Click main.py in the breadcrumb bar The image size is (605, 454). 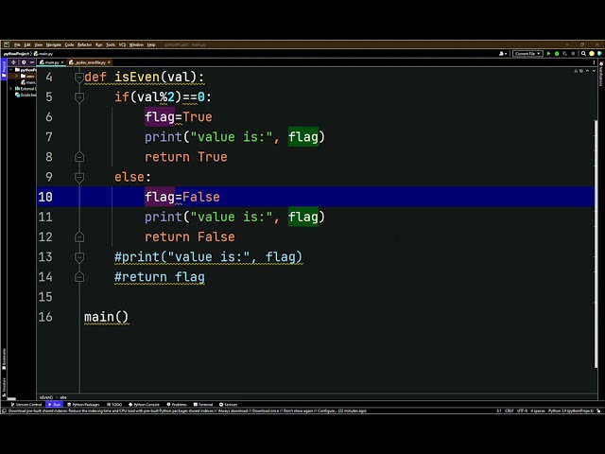pos(43,54)
